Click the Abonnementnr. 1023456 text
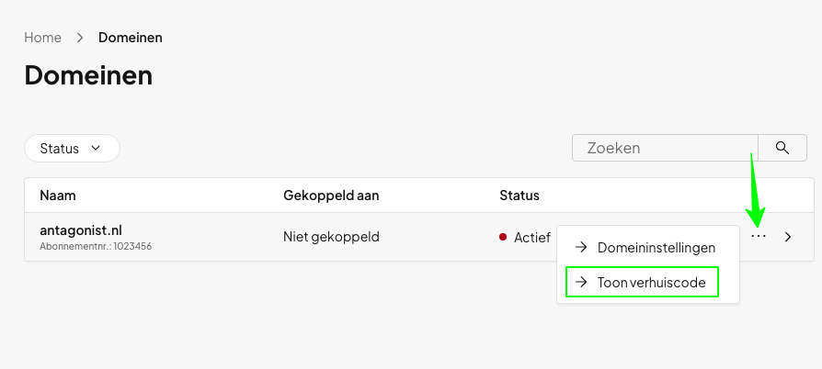Image resolution: width=822 pixels, height=369 pixels. pos(96,247)
